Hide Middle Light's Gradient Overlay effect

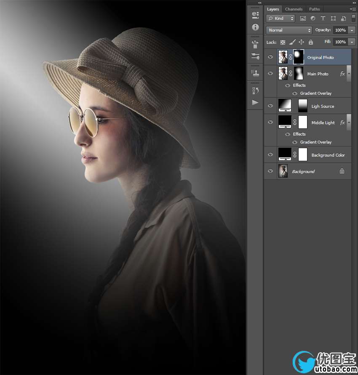tap(295, 142)
